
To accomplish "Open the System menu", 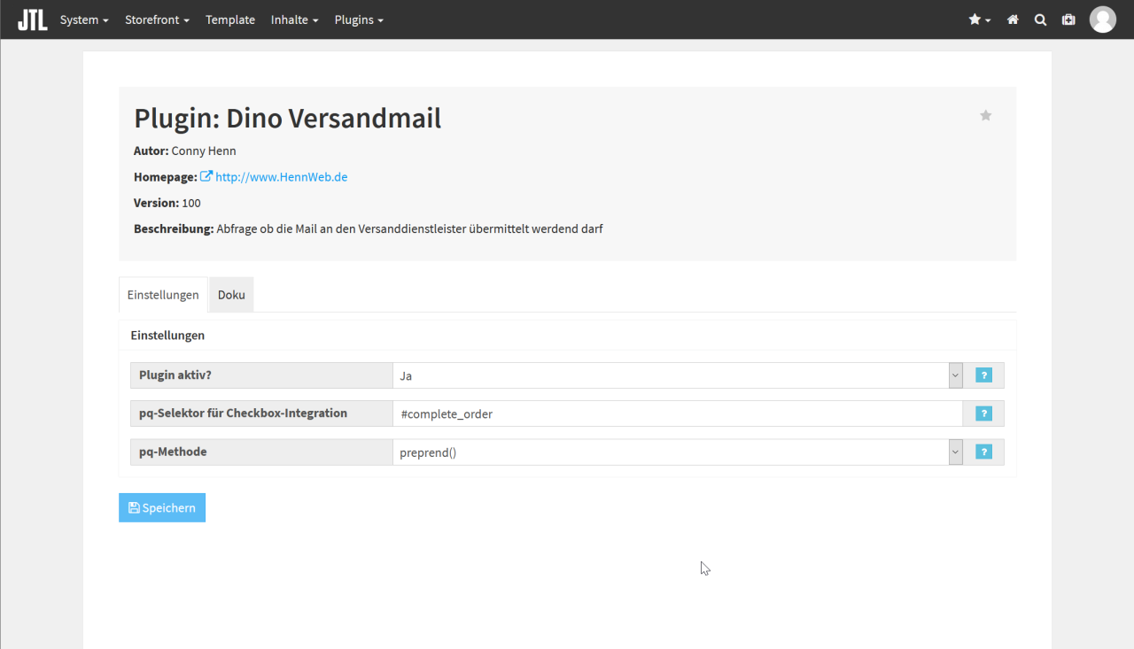I will (x=84, y=19).
